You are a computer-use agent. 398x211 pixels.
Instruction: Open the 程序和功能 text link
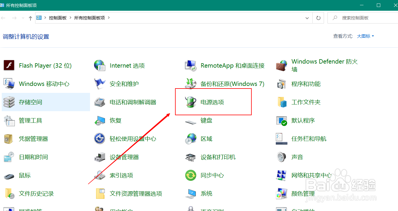[x=306, y=84]
